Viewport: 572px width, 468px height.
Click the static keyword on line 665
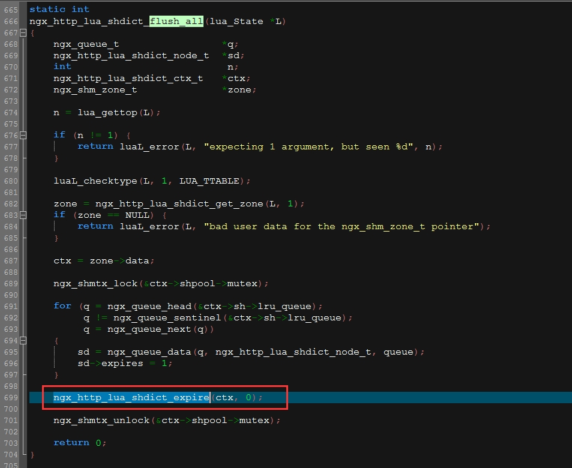point(47,9)
